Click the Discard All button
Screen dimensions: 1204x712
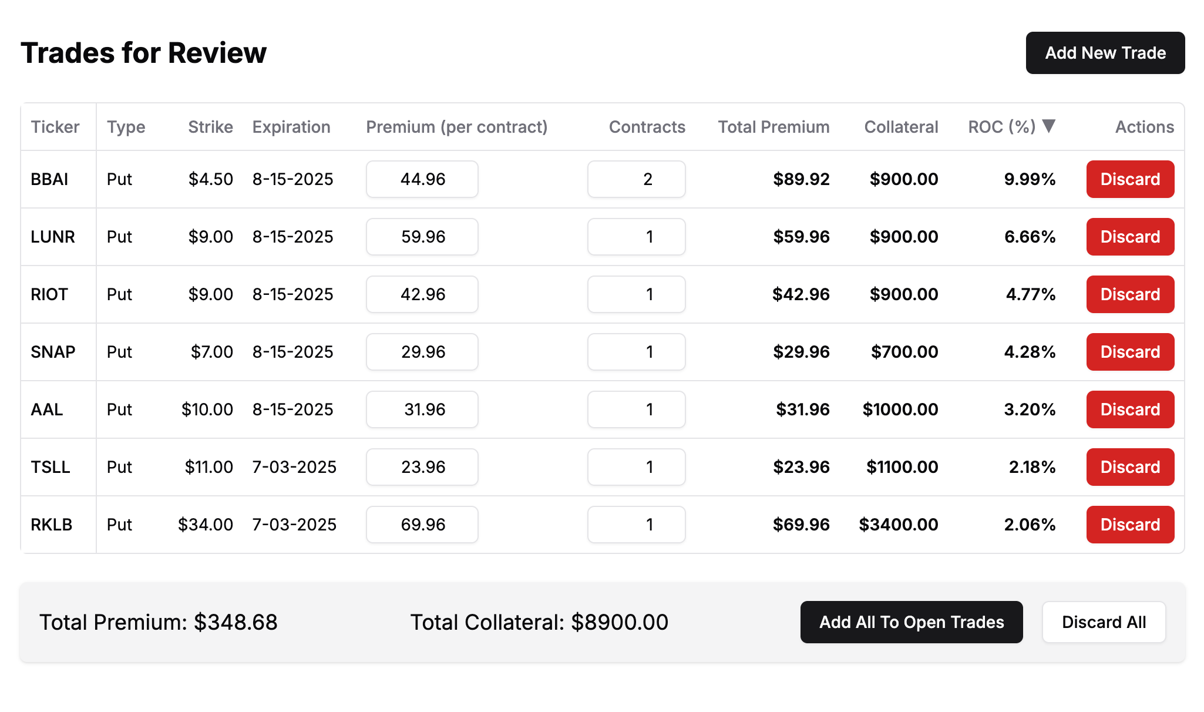[x=1104, y=622]
